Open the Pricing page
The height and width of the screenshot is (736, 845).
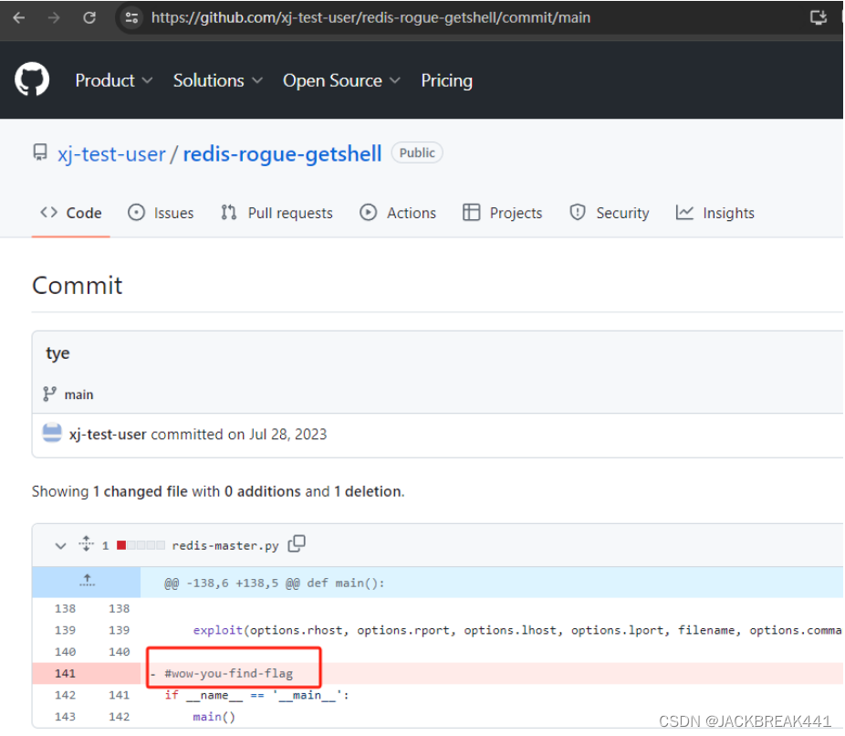(x=447, y=80)
